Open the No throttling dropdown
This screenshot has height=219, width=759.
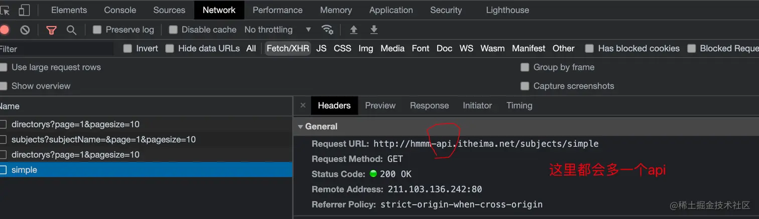(278, 30)
